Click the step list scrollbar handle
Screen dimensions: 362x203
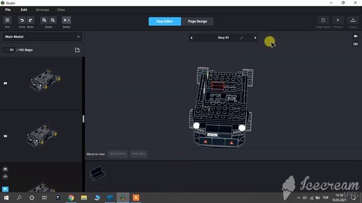(83, 119)
